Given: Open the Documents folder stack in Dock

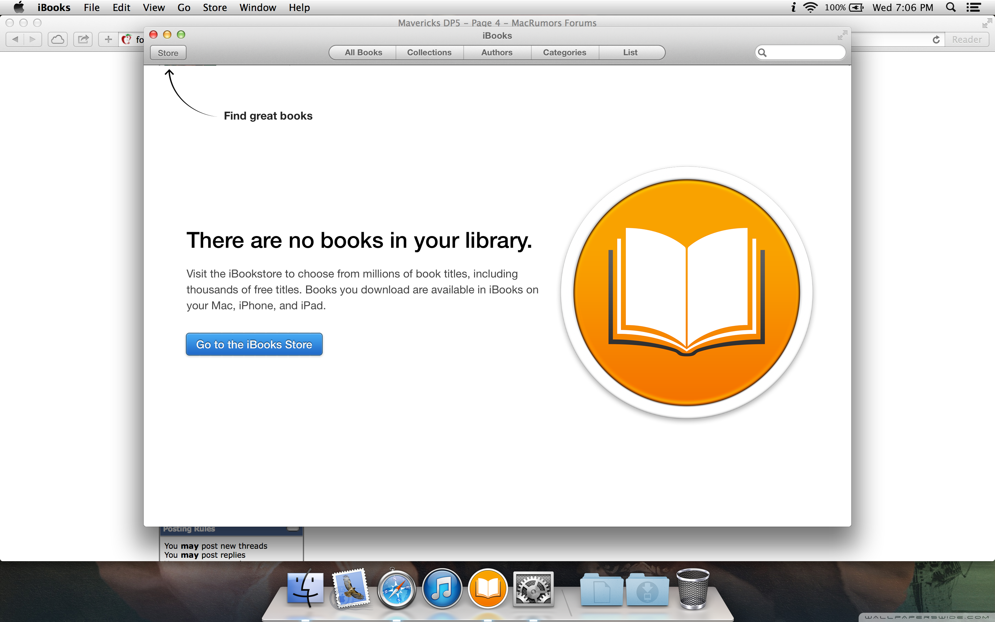Looking at the screenshot, I should pos(601,590).
